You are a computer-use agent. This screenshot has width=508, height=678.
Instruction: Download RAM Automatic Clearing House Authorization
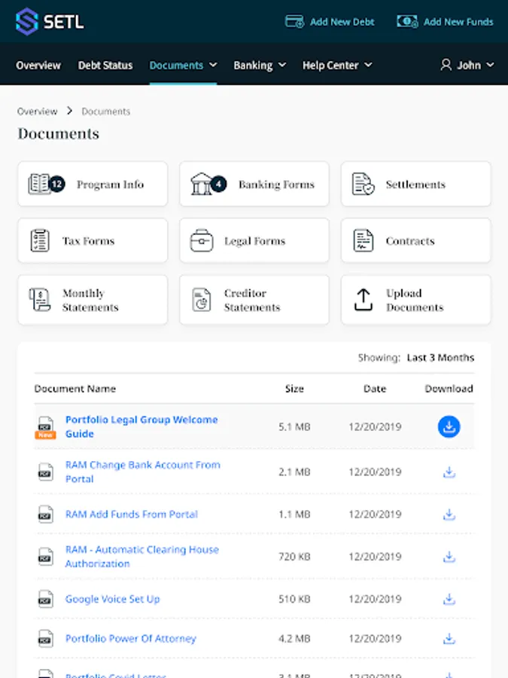pos(449,557)
